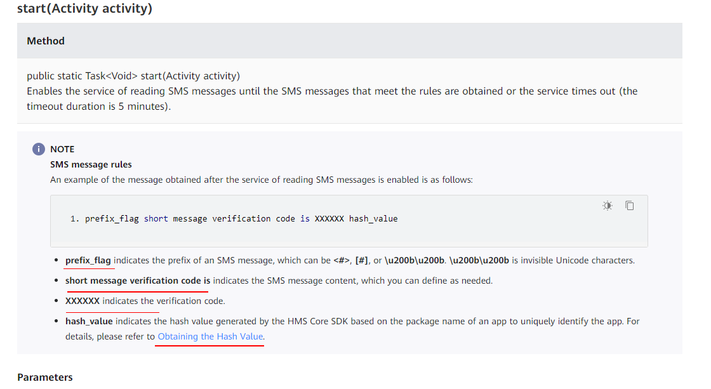Click bold 'short message verification code is' term
The height and width of the screenshot is (389, 711).
(138, 280)
